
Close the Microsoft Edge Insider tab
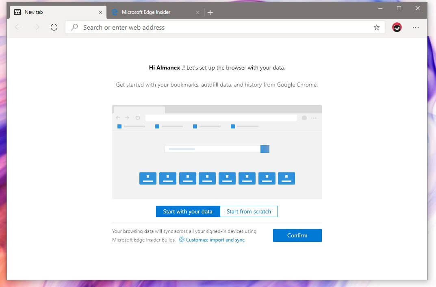(x=197, y=12)
